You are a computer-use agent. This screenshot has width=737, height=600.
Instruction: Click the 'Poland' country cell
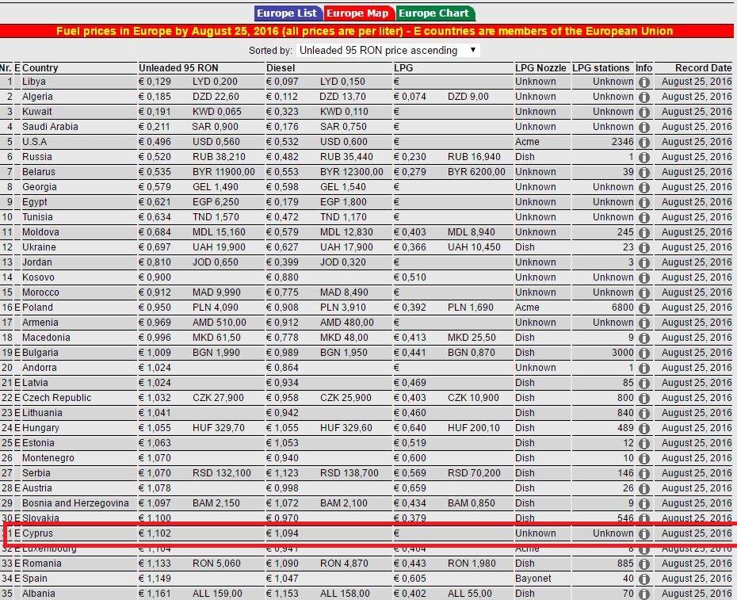coord(37,307)
